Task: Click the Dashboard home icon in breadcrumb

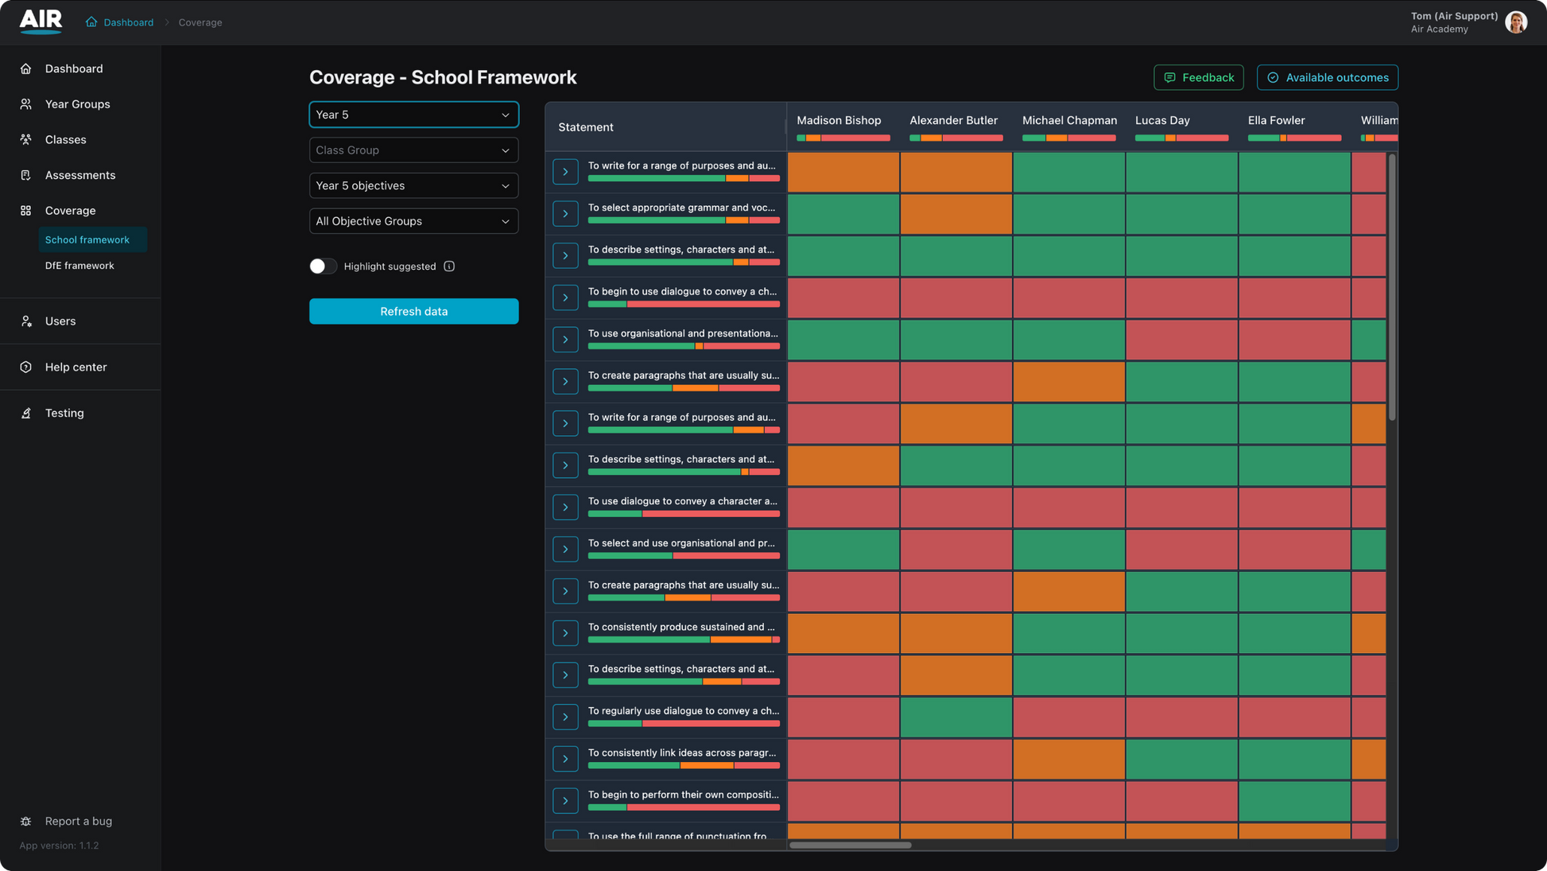Action: click(91, 22)
